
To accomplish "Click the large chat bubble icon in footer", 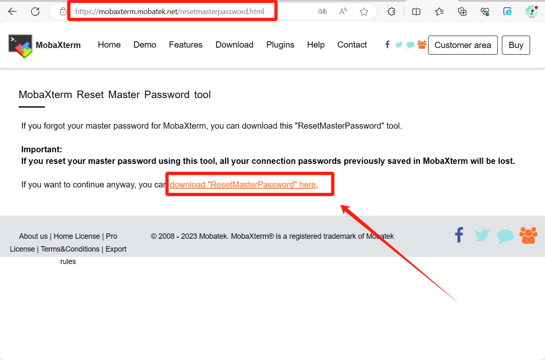I will (505, 236).
